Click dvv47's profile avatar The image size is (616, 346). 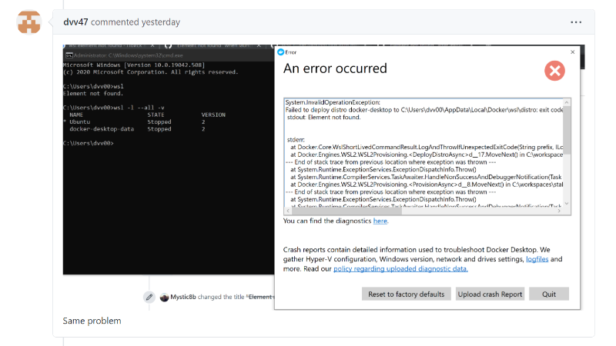point(29,22)
